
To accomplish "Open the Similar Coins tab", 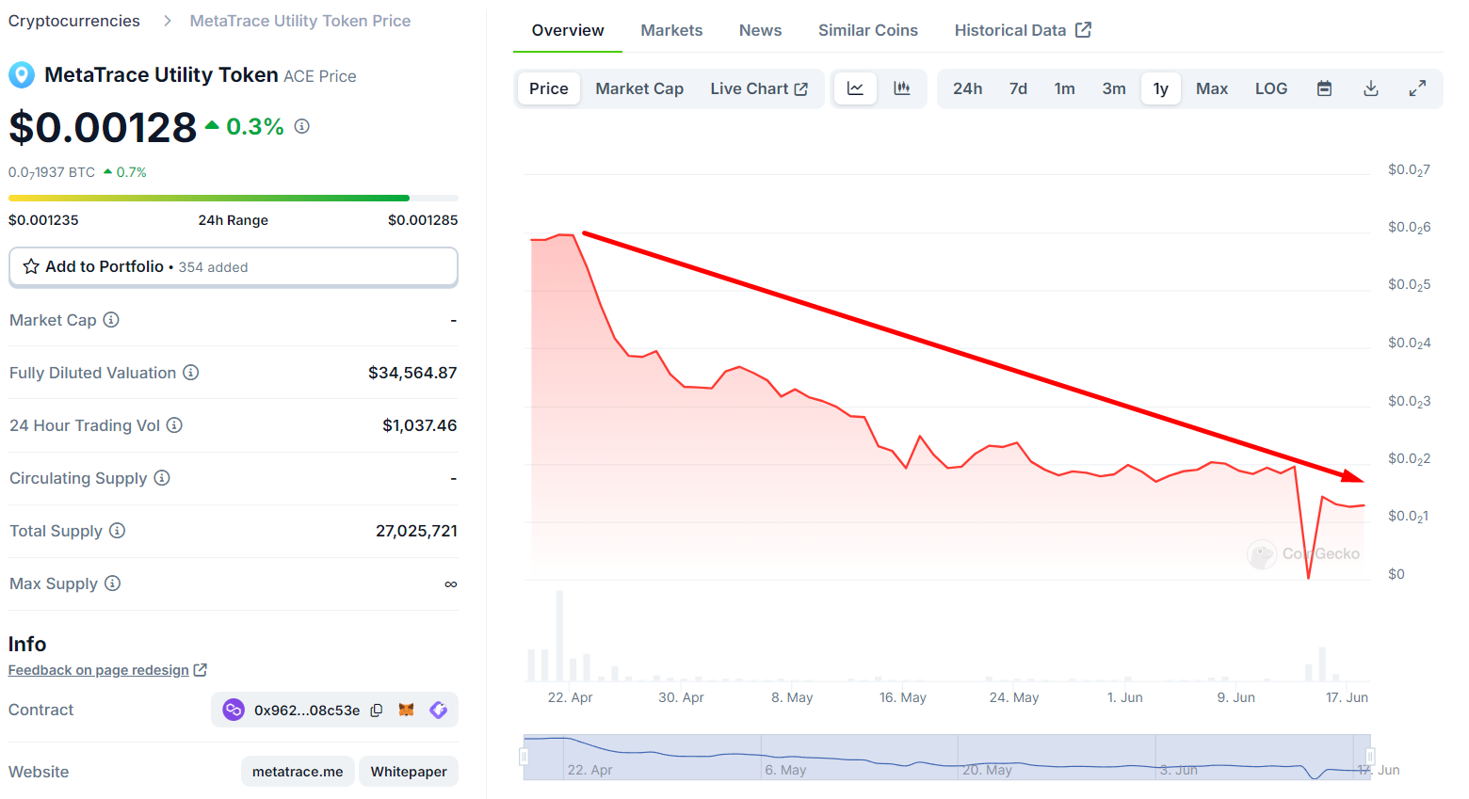I will click(x=868, y=30).
